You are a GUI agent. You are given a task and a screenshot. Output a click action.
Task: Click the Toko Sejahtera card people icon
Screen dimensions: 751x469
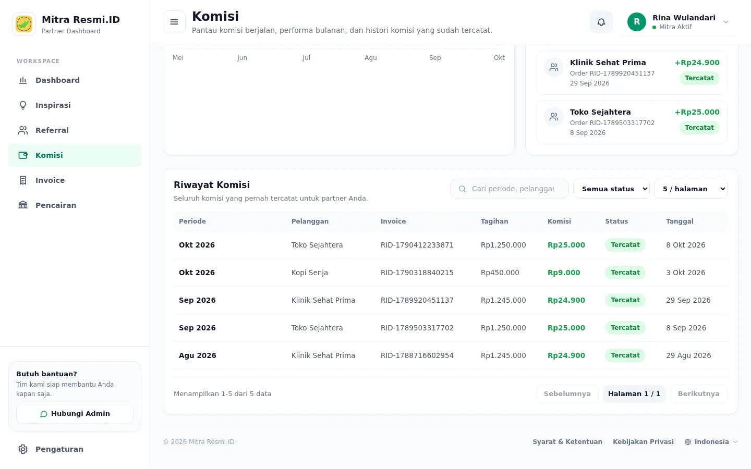(554, 117)
